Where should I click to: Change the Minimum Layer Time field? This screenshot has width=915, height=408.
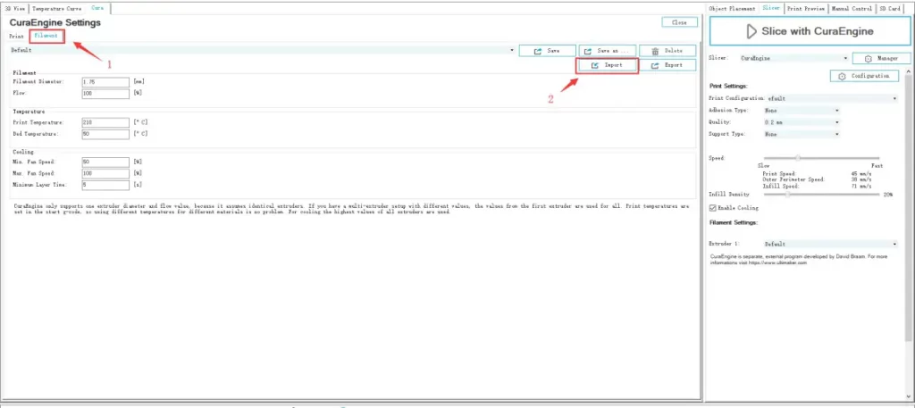pos(105,186)
